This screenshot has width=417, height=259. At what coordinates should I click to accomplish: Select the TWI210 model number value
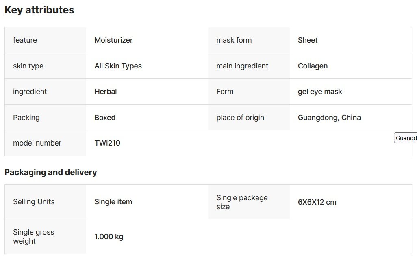point(107,143)
